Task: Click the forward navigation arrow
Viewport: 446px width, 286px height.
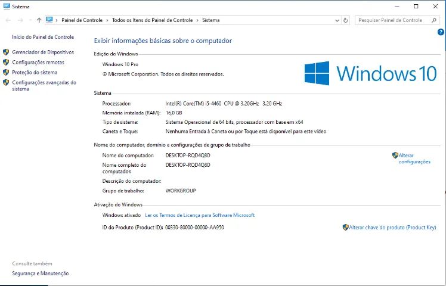Action: [x=20, y=20]
